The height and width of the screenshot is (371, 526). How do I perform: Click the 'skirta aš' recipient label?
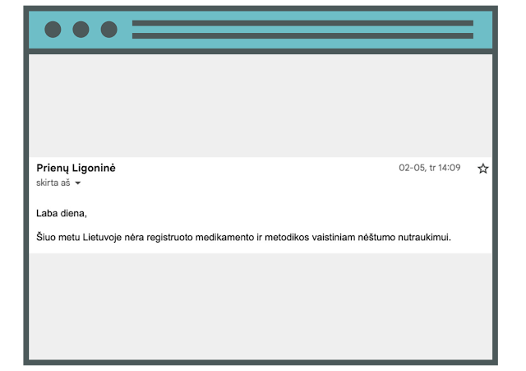tap(53, 183)
